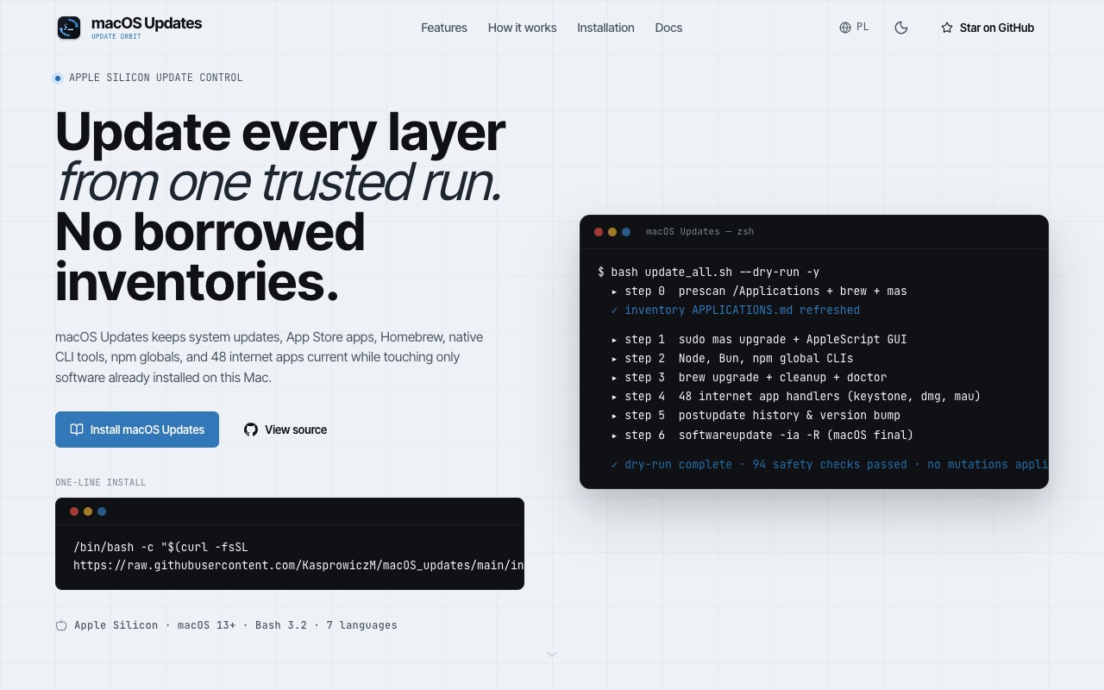The width and height of the screenshot is (1104, 690).
Task: Open the globe language icon
Action: tap(845, 28)
